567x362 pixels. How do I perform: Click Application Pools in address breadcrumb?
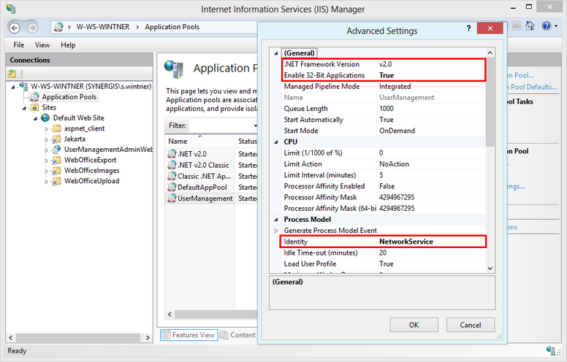click(172, 27)
